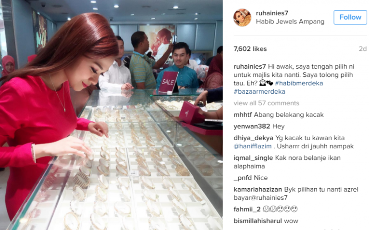
Task: Open the #bazaarmerdeka hashtag
Action: 259,92
